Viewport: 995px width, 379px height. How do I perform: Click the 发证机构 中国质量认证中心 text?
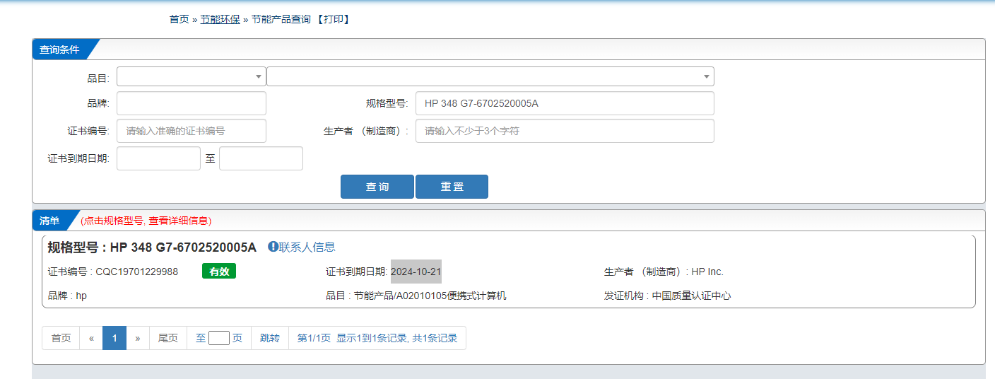pyautogui.click(x=667, y=296)
